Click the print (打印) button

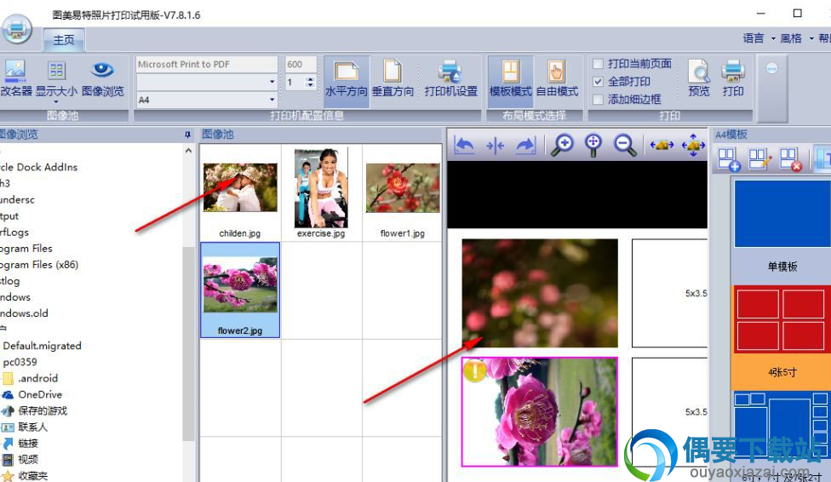tap(733, 78)
